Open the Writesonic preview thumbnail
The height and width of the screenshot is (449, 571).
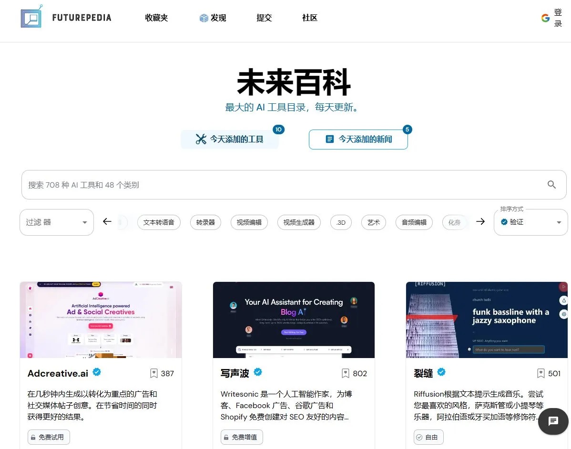pyautogui.click(x=294, y=320)
